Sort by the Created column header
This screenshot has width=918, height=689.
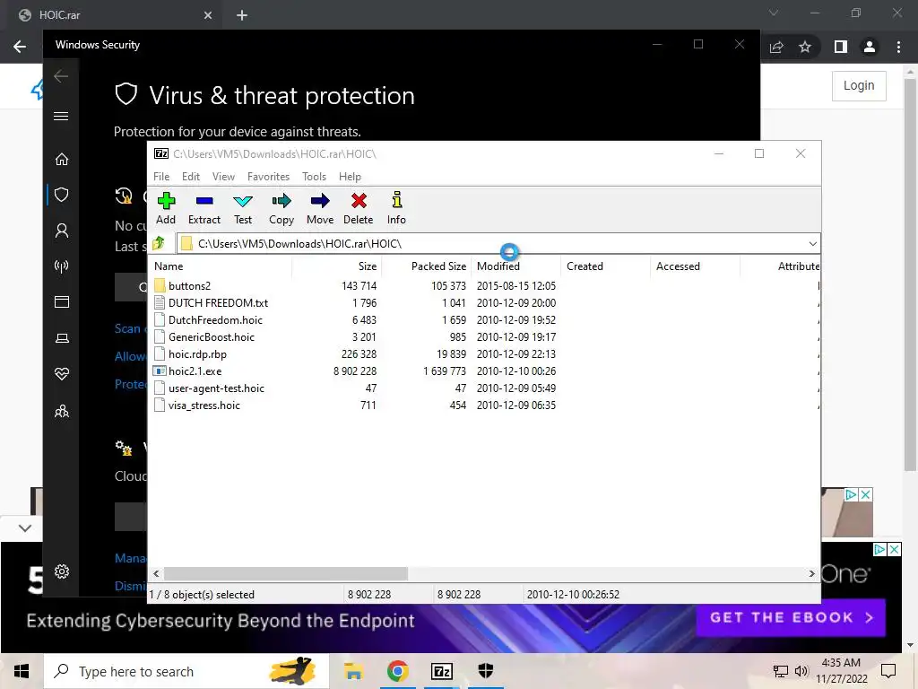point(605,266)
